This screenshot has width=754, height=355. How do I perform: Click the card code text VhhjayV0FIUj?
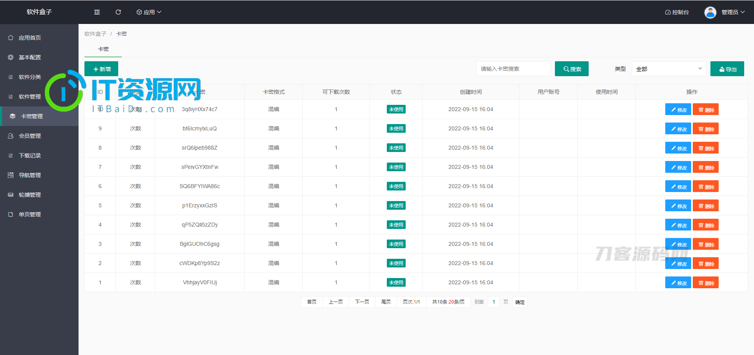pos(200,282)
